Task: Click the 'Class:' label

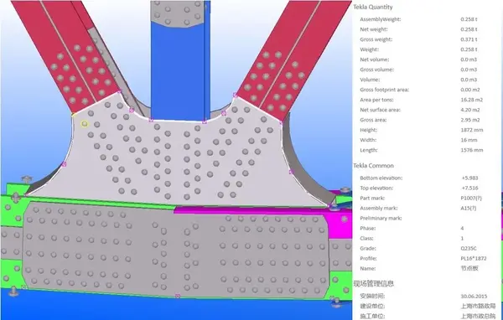Action: (366, 238)
